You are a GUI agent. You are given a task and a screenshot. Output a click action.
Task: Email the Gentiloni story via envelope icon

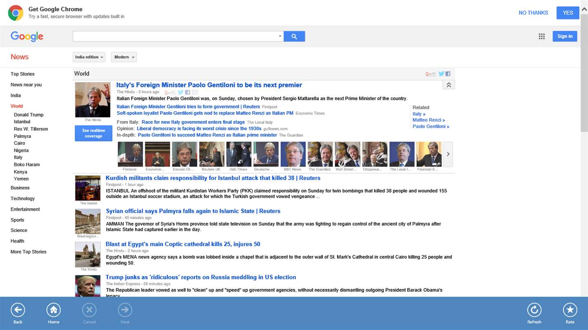[x=195, y=92]
